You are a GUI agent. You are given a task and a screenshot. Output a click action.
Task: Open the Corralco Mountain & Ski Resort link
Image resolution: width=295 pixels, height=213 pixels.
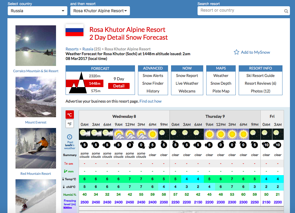pos(36,71)
